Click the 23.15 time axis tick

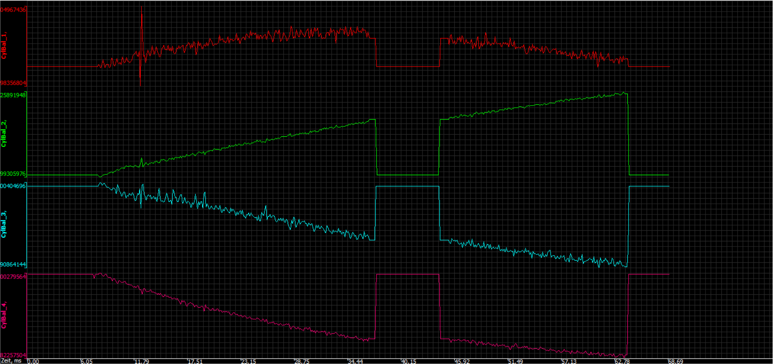(248, 361)
